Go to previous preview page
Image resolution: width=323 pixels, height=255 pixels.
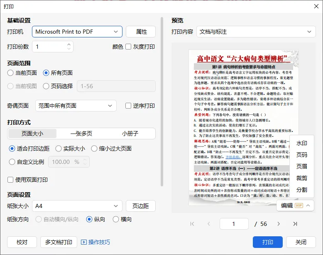coord(209,224)
